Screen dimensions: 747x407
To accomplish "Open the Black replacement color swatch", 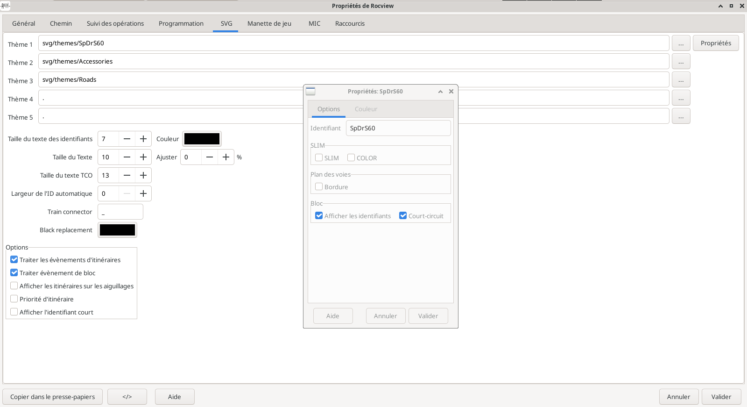I will [117, 230].
